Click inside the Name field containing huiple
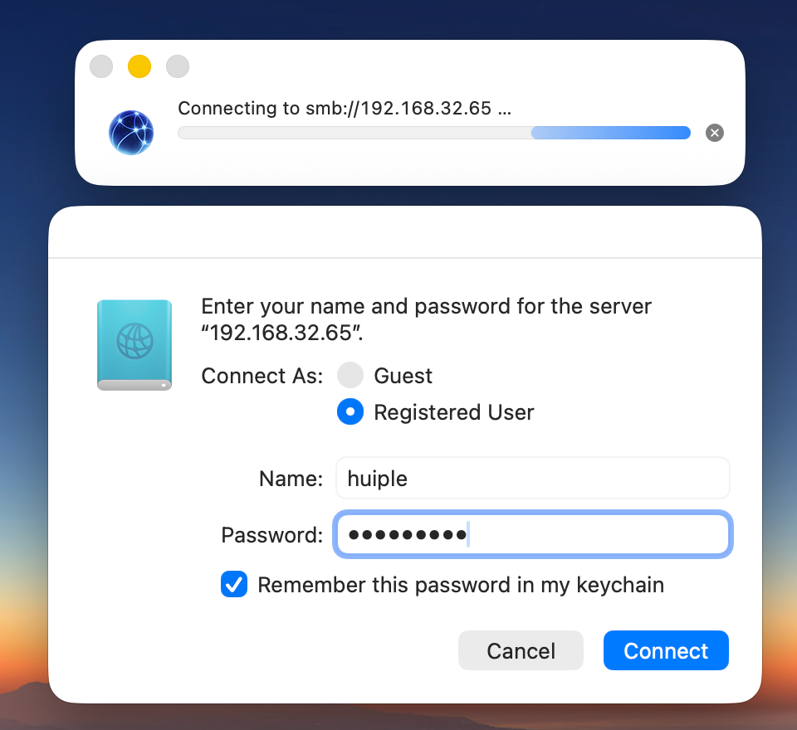 pos(531,479)
